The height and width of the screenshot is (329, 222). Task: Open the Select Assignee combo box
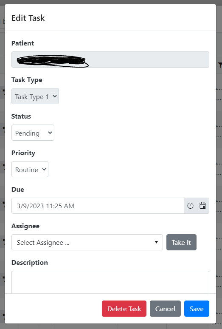tap(87, 242)
